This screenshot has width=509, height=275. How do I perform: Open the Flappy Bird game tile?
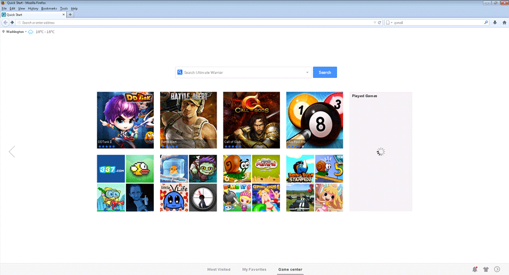click(140, 168)
